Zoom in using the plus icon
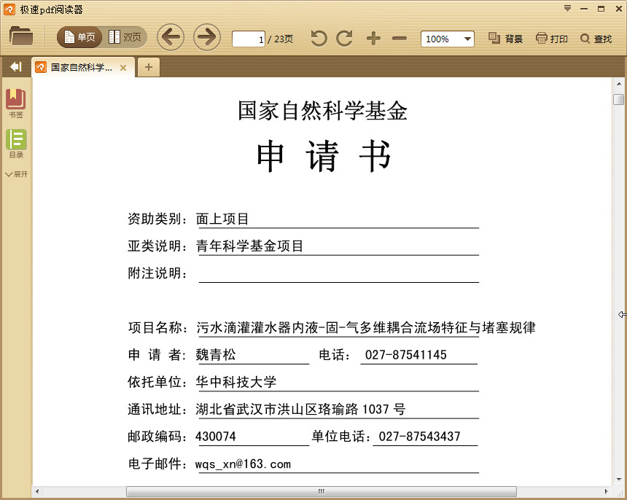 373,37
